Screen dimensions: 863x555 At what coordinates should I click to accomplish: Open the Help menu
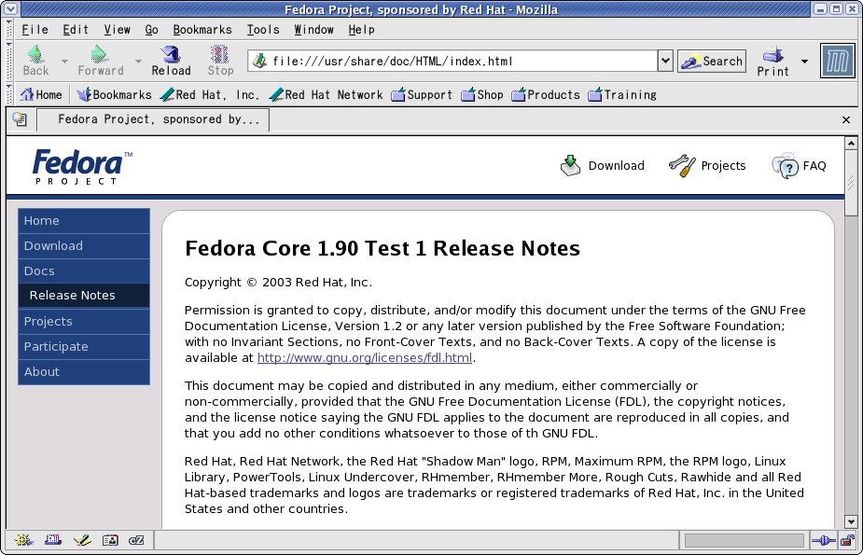click(x=361, y=30)
